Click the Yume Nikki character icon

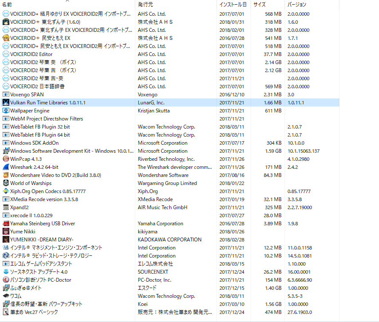click(x=6, y=231)
